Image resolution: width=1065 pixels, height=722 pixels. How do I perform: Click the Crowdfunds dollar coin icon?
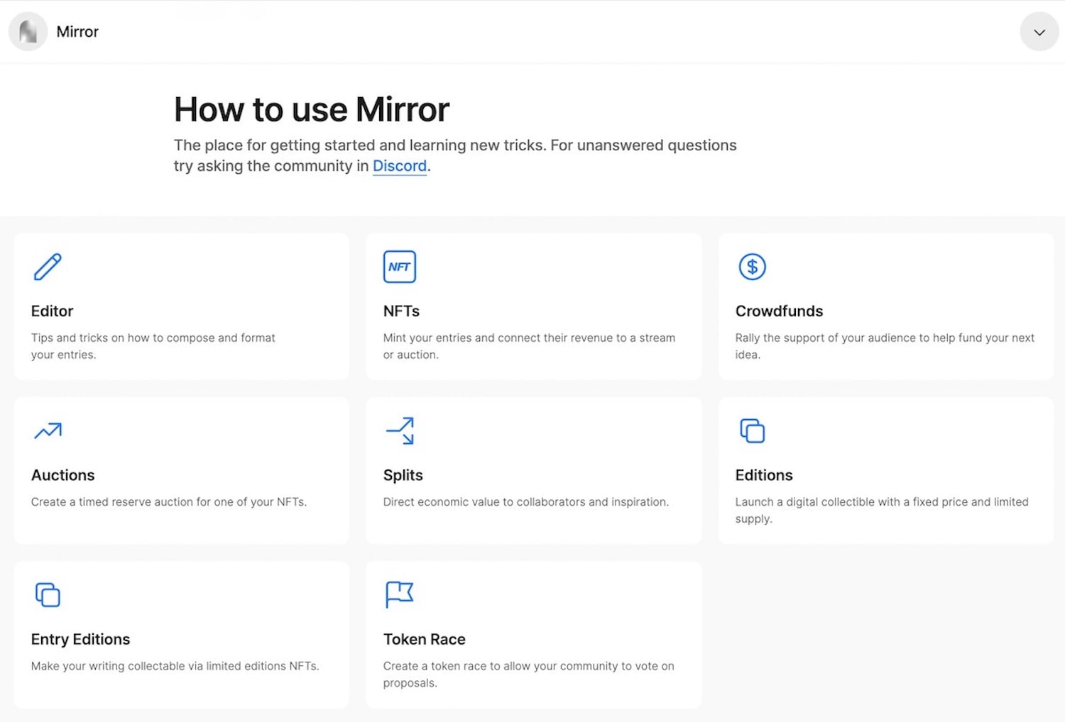coord(752,267)
